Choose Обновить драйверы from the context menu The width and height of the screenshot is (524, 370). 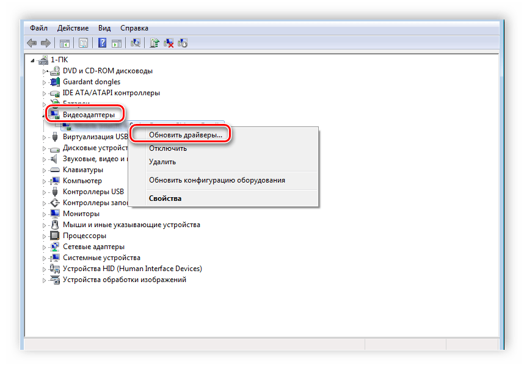185,134
